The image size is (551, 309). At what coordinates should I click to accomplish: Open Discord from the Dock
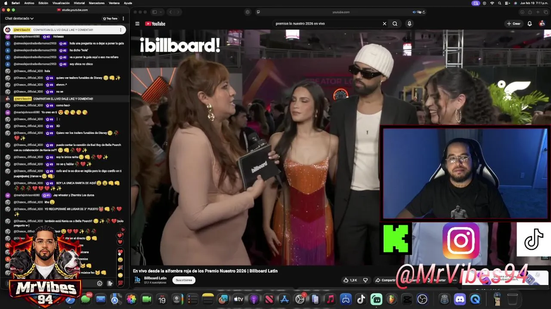tap(460, 299)
